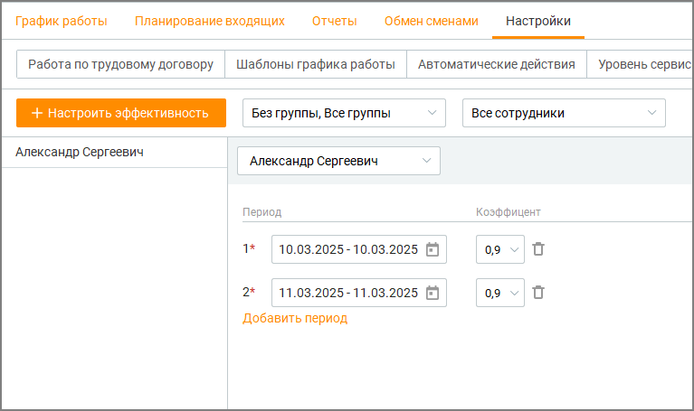Open the Александр Сергеевич employee dropdown

click(338, 161)
